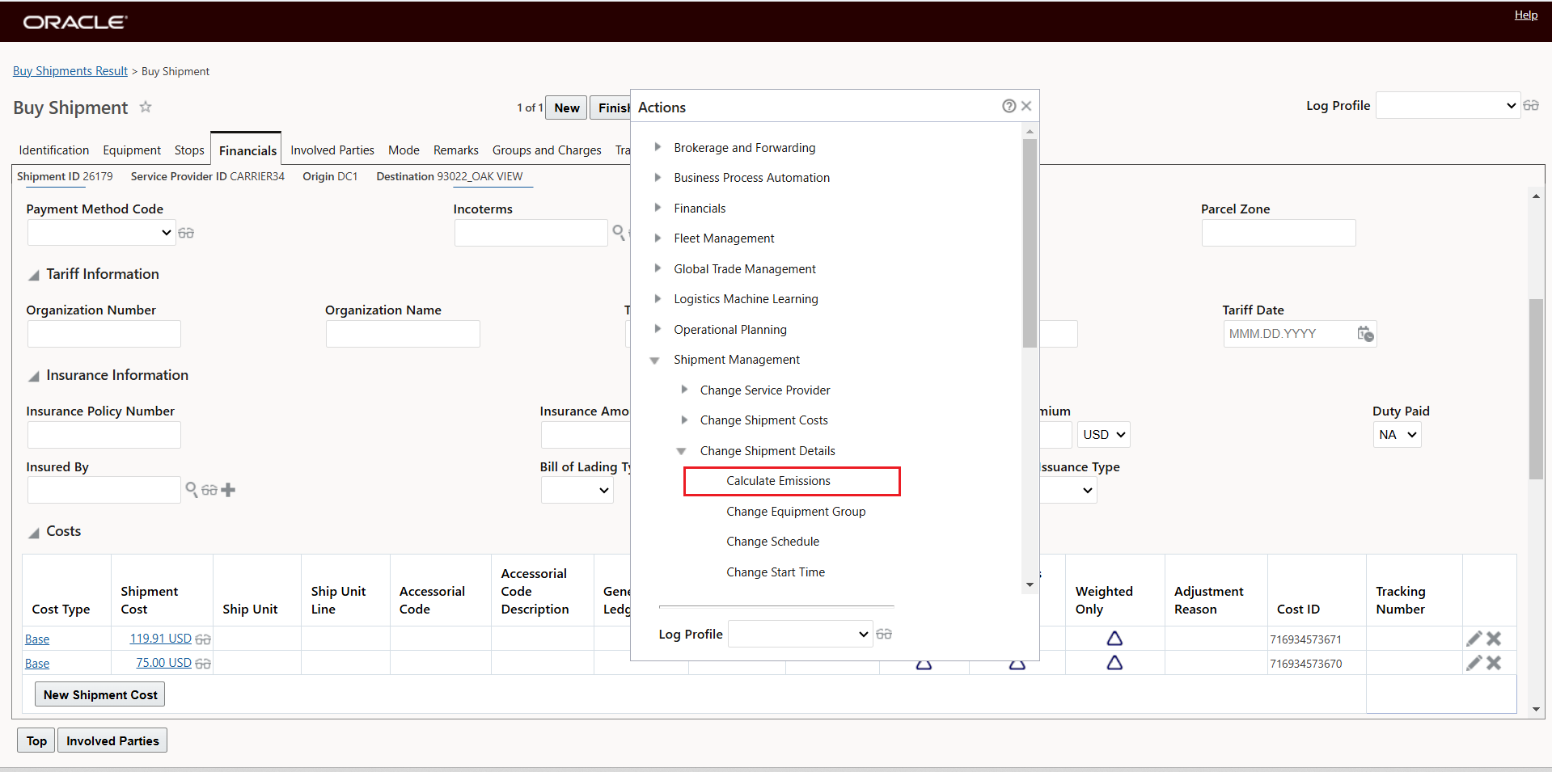Select Change Start Time action
Image resolution: width=1552 pixels, height=772 pixels.
pyautogui.click(x=776, y=572)
